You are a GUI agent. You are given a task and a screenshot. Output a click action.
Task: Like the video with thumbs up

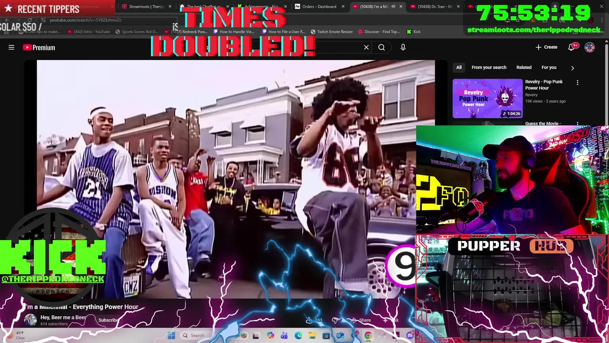tap(310, 320)
